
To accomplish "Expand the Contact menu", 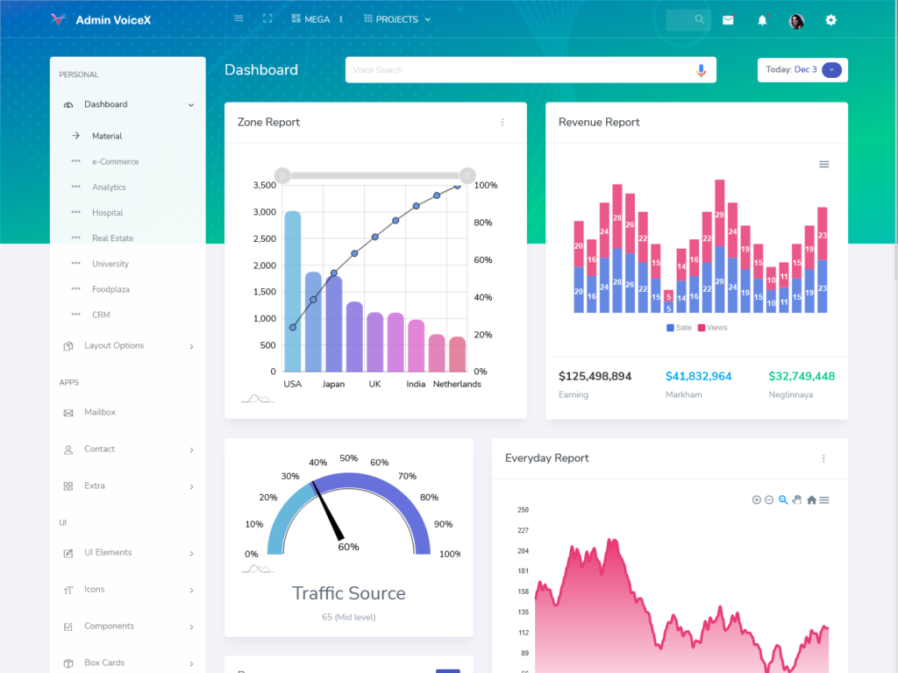I will [128, 450].
